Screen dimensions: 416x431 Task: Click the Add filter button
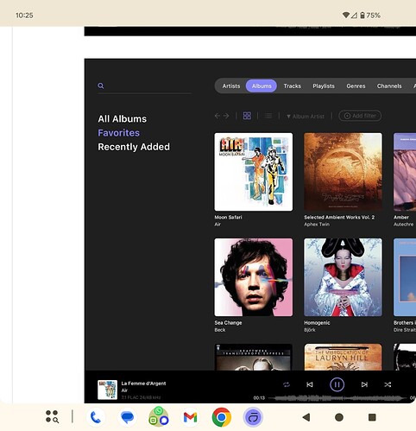pos(360,116)
